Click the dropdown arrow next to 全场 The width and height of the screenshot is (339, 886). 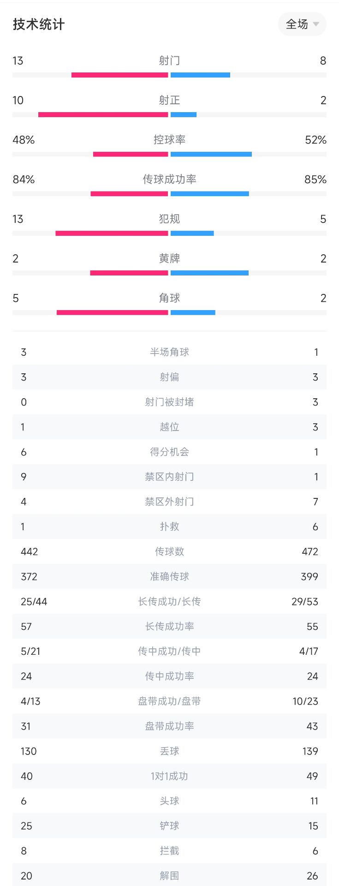(316, 24)
